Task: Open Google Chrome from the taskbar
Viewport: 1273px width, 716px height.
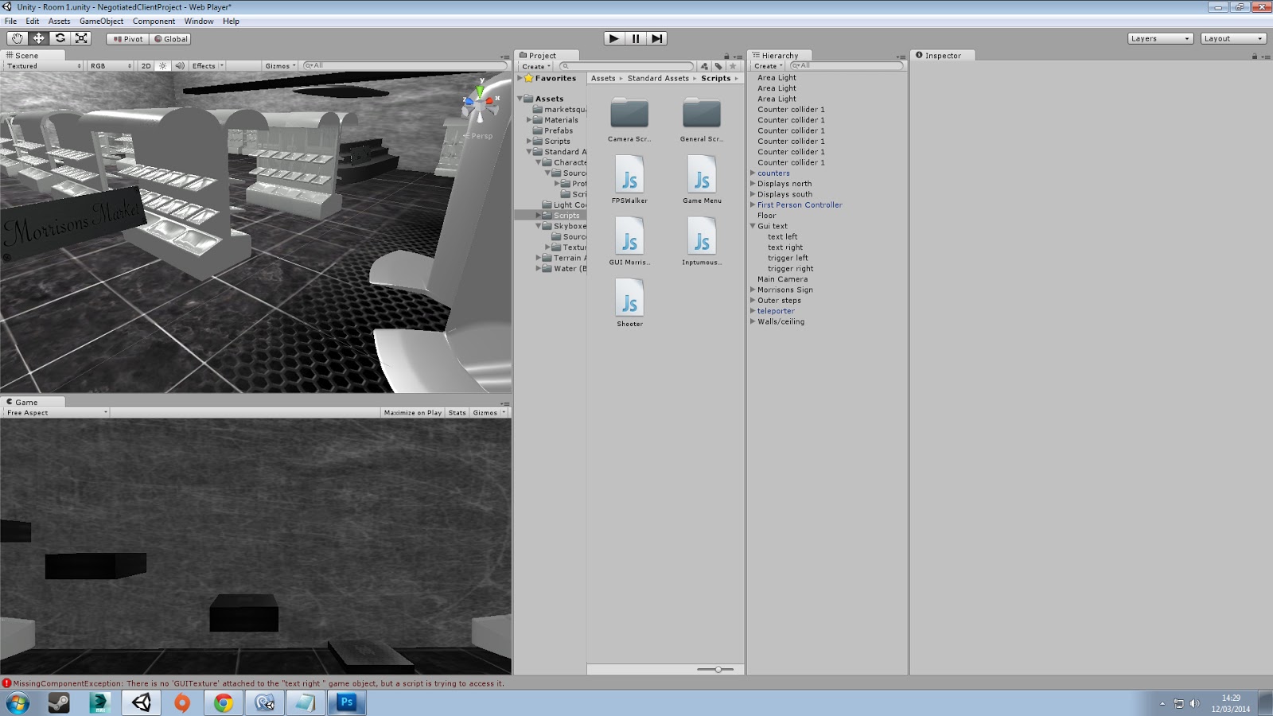Action: [x=224, y=702]
